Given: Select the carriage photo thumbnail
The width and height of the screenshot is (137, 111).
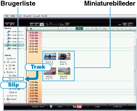Looking at the screenshot, I should coord(64,56).
